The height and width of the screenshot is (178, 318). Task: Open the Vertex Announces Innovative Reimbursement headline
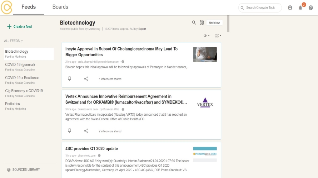pyautogui.click(x=126, y=99)
